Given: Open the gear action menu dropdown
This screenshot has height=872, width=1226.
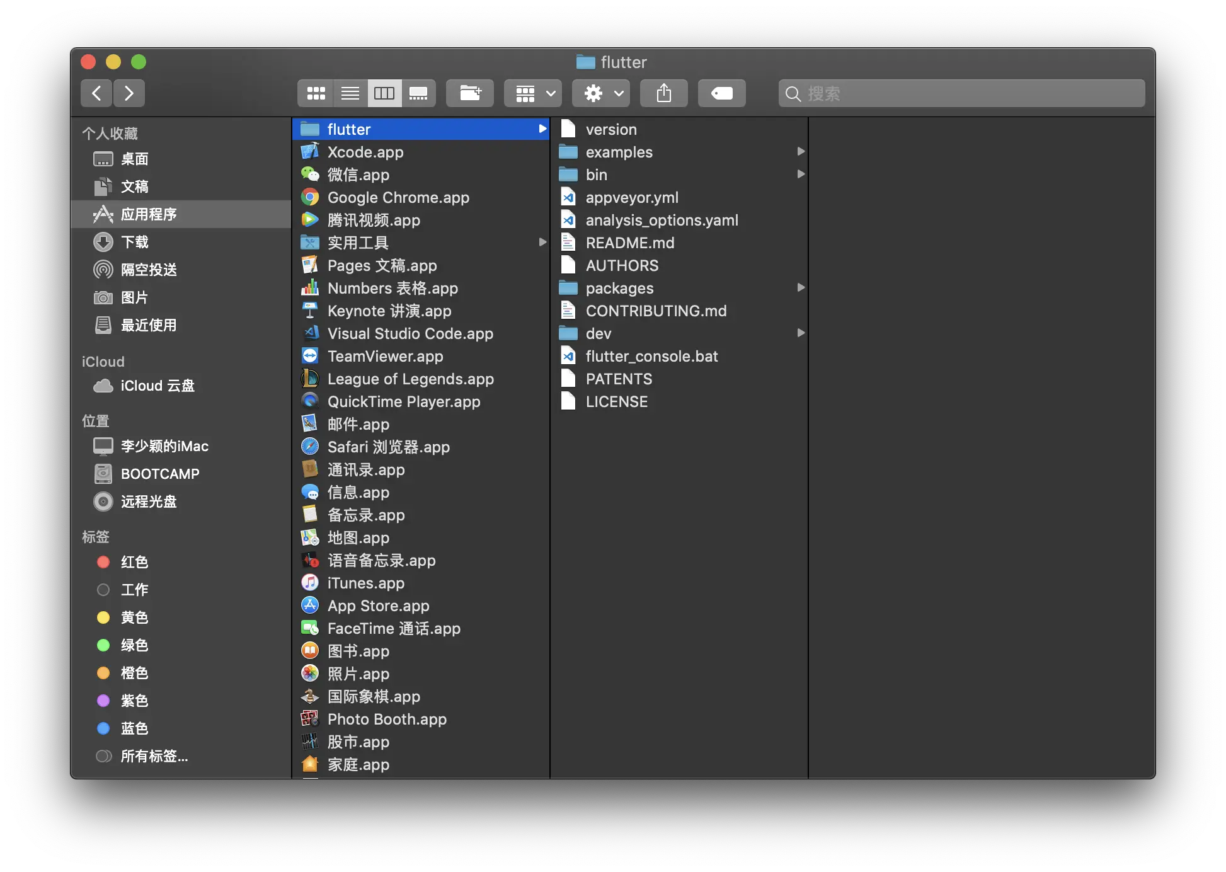Looking at the screenshot, I should point(602,94).
